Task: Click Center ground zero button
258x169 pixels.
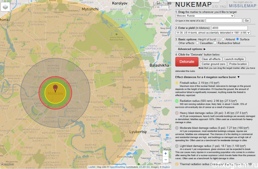Action: tap(213, 64)
